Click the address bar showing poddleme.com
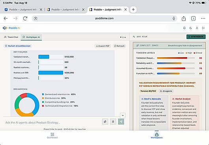209x145 pixels. [104, 19]
